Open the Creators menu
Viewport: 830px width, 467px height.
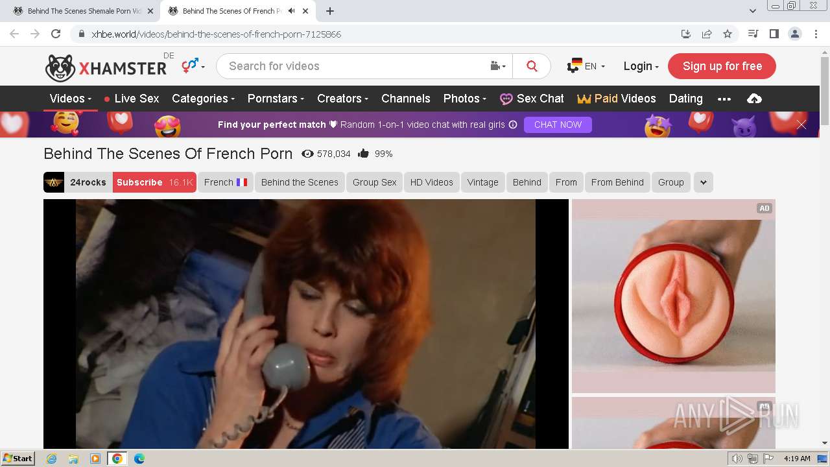(342, 99)
